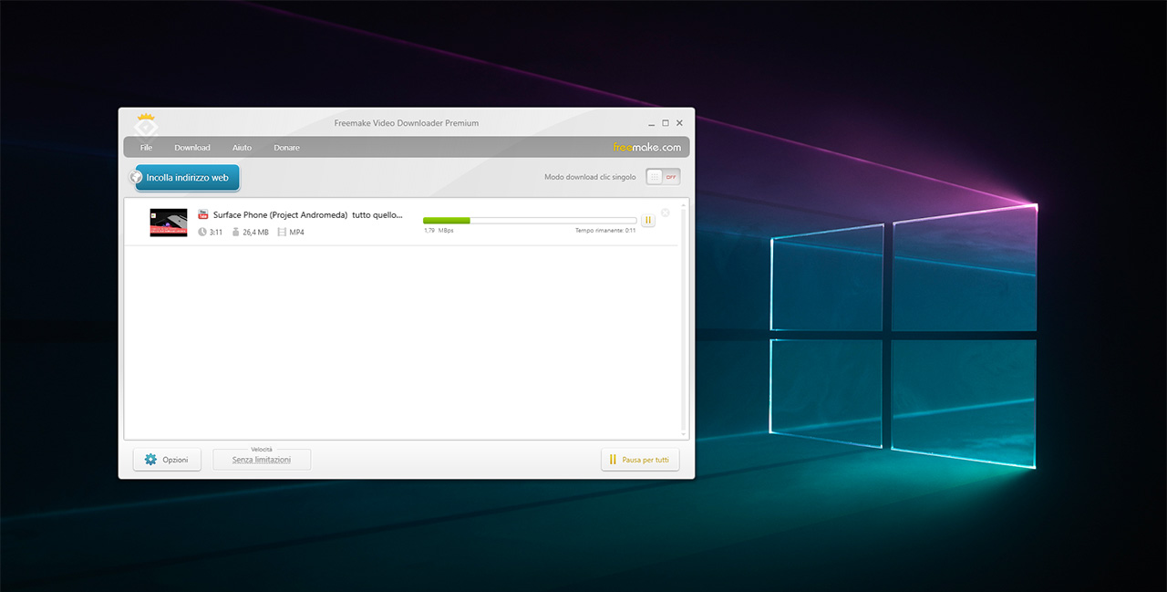Image resolution: width=1167 pixels, height=592 pixels.
Task: Pause the Surface Phone download
Action: pos(648,220)
